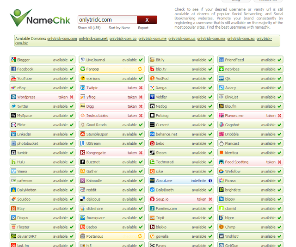Image resolution: width=296 pixels, height=247 pixels.
Task: Click the username search field
Action: tap(107, 19)
